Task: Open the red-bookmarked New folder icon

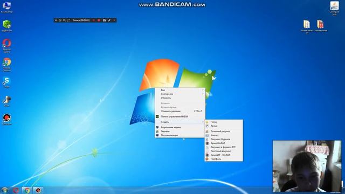Action: click(x=321, y=26)
